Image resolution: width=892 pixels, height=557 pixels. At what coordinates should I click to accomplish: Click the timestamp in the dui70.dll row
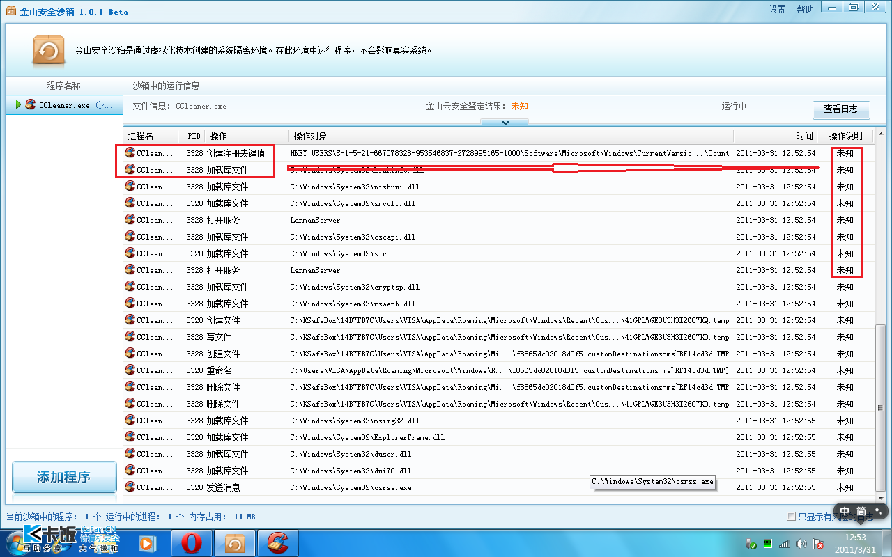[776, 471]
